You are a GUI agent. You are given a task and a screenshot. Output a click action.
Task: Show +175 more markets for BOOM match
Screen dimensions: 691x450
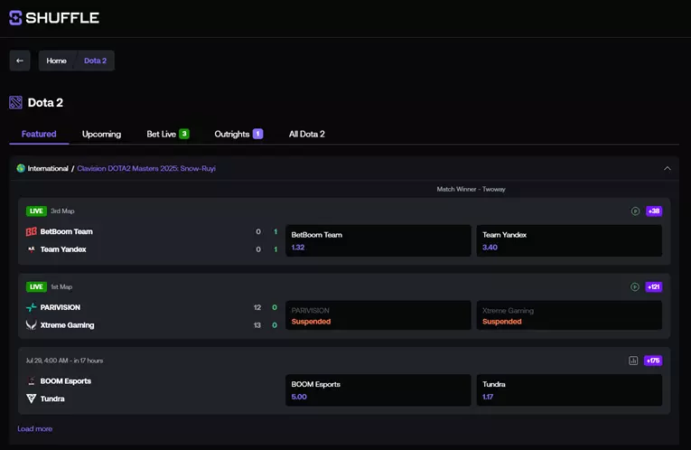(x=653, y=361)
